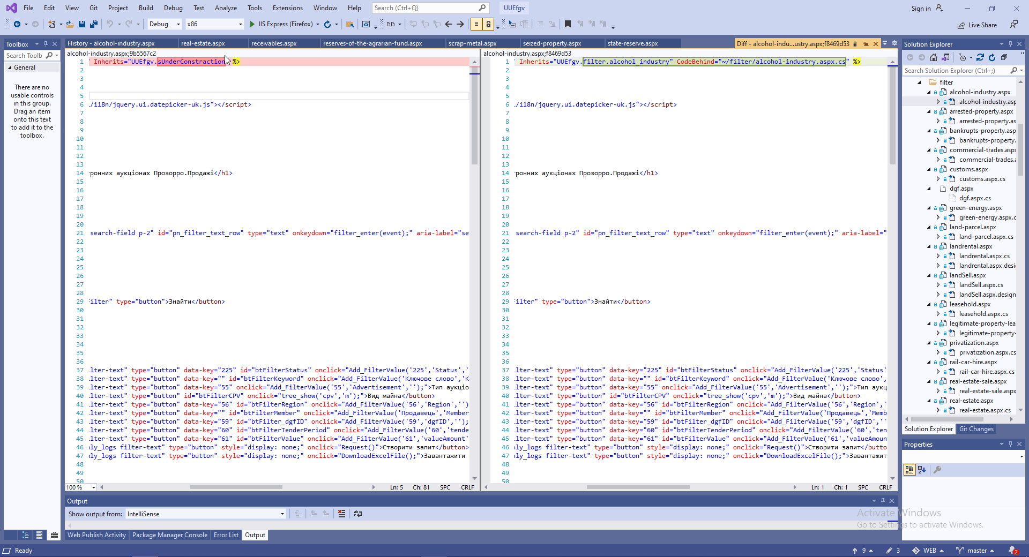1029x557 pixels.
Task: Open the File menu
Action: point(28,8)
